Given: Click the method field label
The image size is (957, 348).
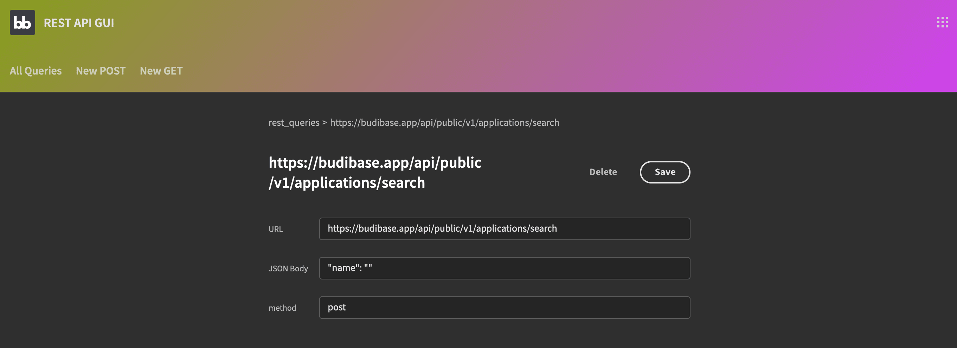Looking at the screenshot, I should pos(282,308).
